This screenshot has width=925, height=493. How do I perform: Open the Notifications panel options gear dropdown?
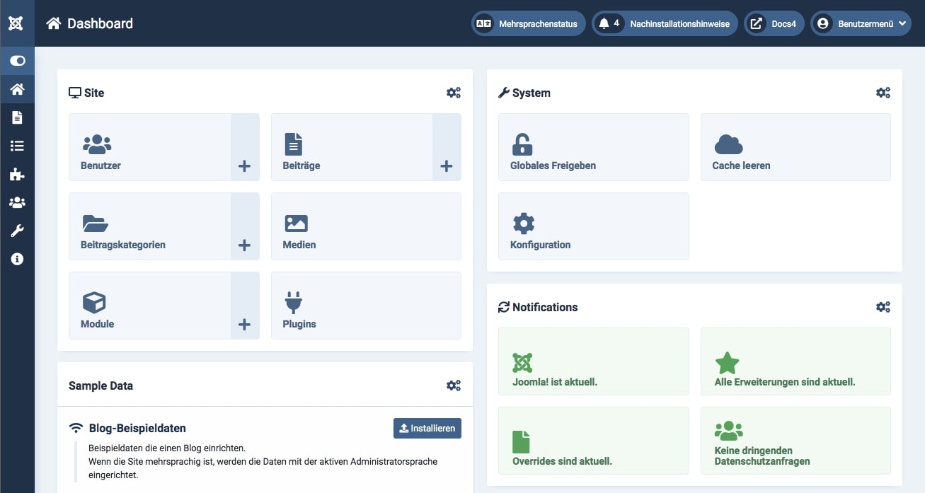[x=883, y=306]
